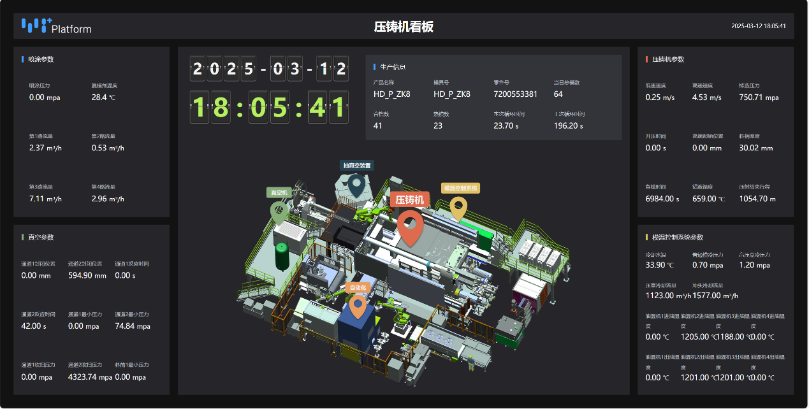Click the green 真空机 location pin
This screenshot has width=809, height=409.
pyautogui.click(x=279, y=211)
